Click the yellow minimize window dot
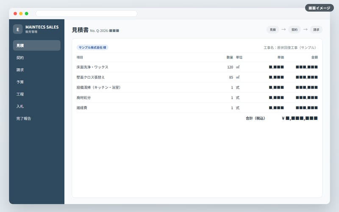This screenshot has width=339, height=212. (x=21, y=14)
